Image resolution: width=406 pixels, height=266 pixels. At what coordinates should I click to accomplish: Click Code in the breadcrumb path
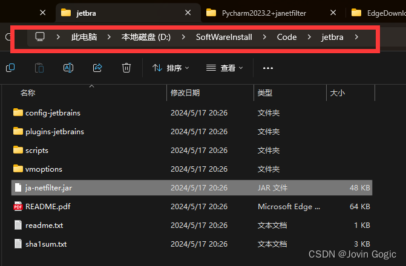[287, 37]
